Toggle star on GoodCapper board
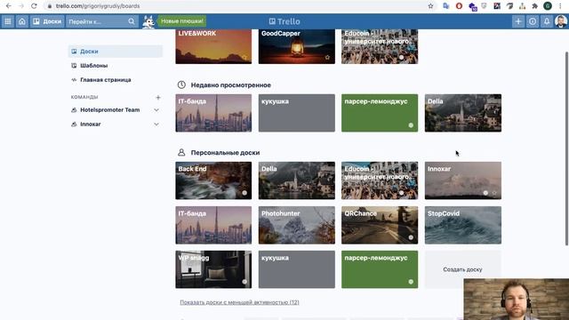This screenshot has height=320, width=569. (x=328, y=57)
